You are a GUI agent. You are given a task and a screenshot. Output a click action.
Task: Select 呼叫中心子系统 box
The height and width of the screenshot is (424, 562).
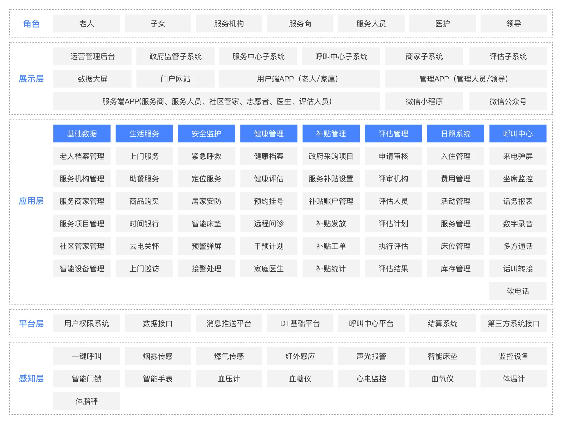[341, 56]
